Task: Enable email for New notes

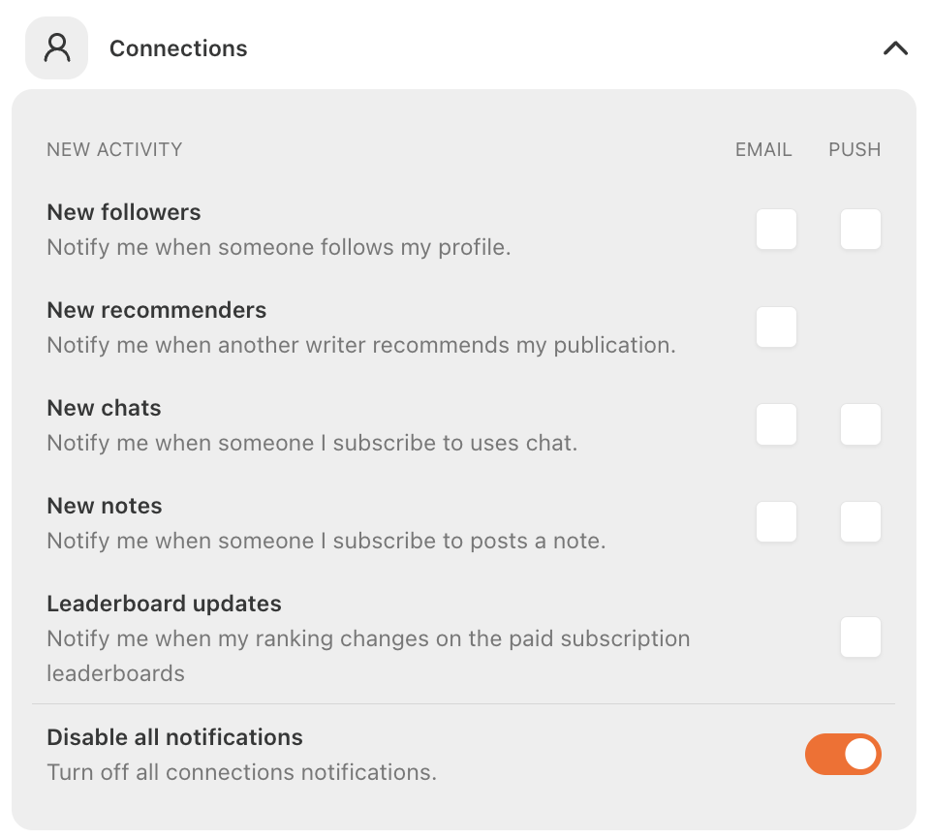Action: (x=776, y=521)
